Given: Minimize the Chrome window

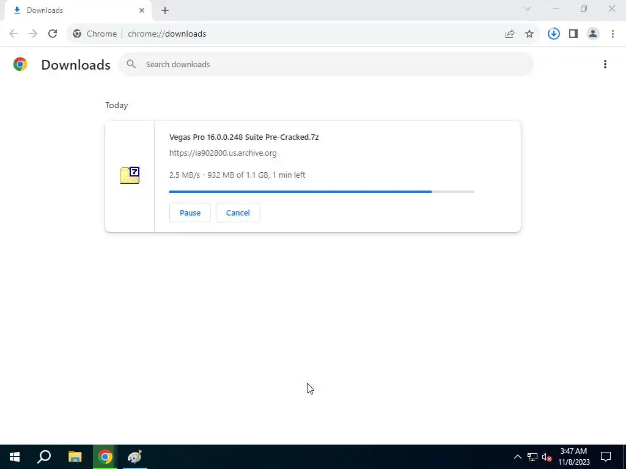Looking at the screenshot, I should 556,9.
